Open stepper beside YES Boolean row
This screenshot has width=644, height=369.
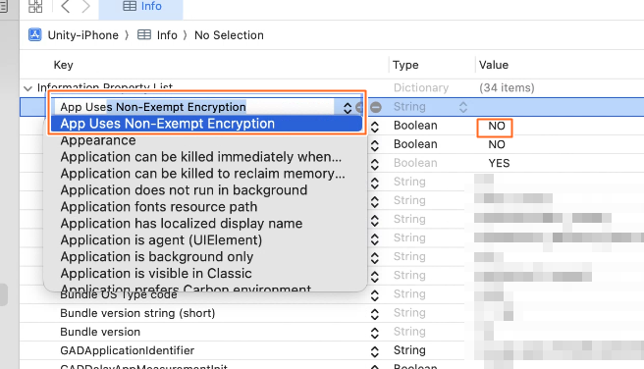pos(375,164)
